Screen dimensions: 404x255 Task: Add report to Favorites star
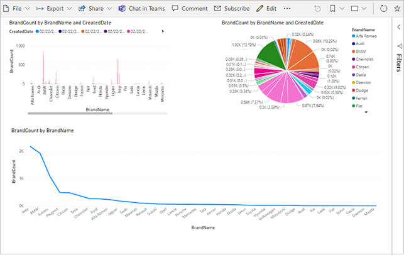pyautogui.click(x=397, y=9)
